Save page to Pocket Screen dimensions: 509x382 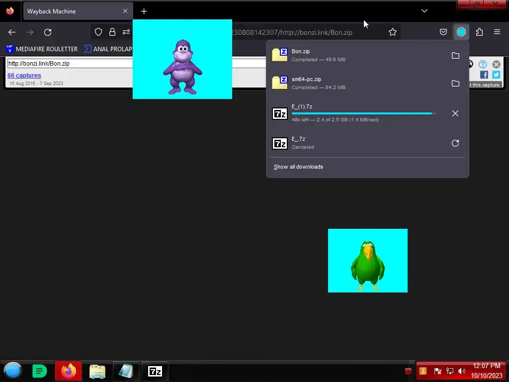click(443, 32)
